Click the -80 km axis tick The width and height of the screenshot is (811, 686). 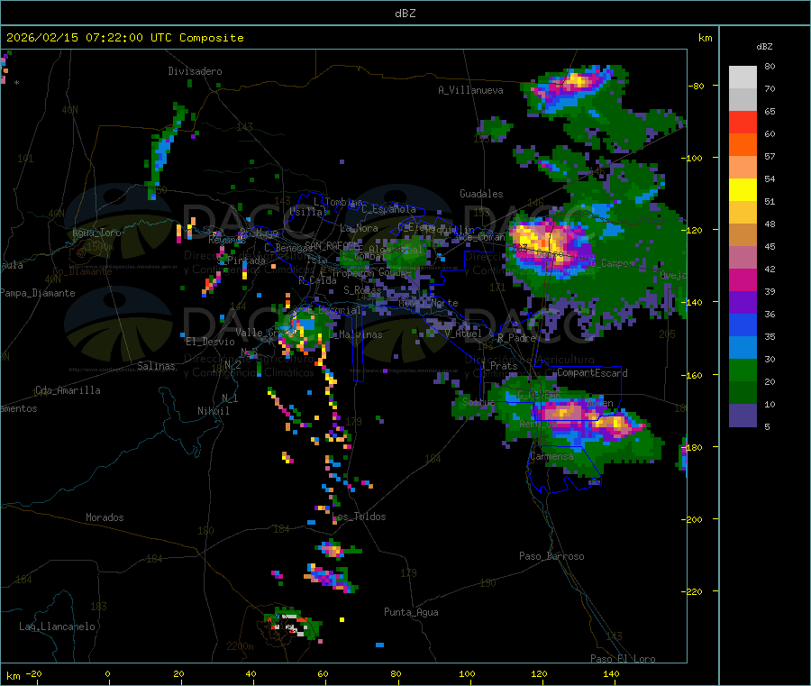(696, 86)
